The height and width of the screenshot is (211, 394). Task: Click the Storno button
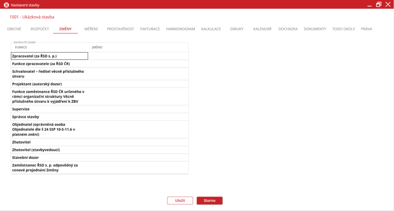tap(209, 201)
